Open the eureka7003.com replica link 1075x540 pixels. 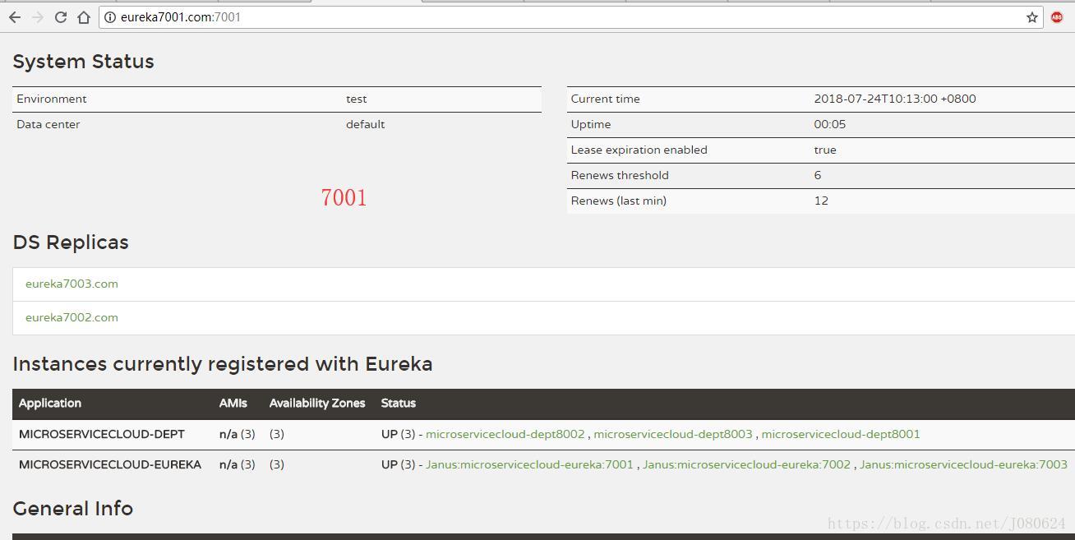tap(72, 284)
